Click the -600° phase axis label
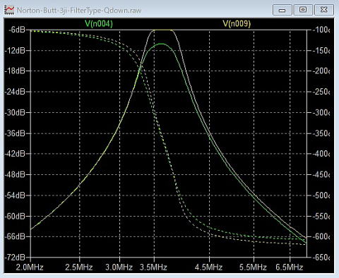339x278 pixels. click(x=321, y=236)
